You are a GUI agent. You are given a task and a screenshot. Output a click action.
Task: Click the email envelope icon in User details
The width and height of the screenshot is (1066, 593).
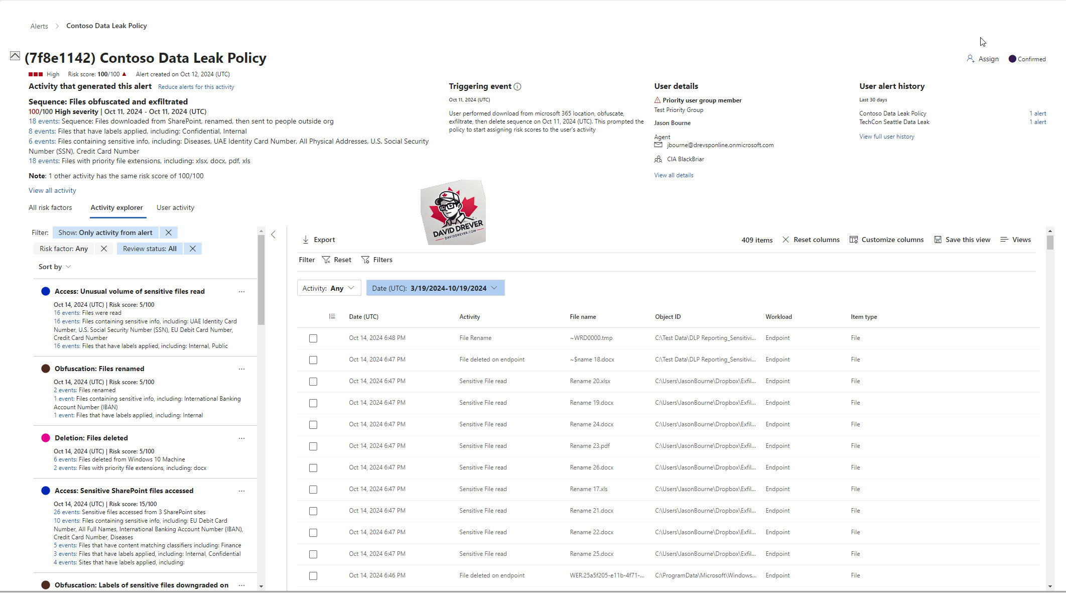tap(658, 145)
